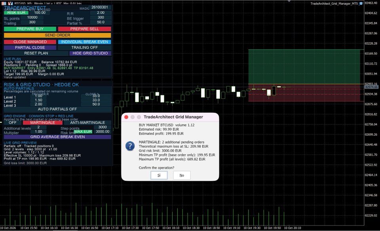
Task: Click CLOSE MANAGED button
Action: (x=30, y=42)
